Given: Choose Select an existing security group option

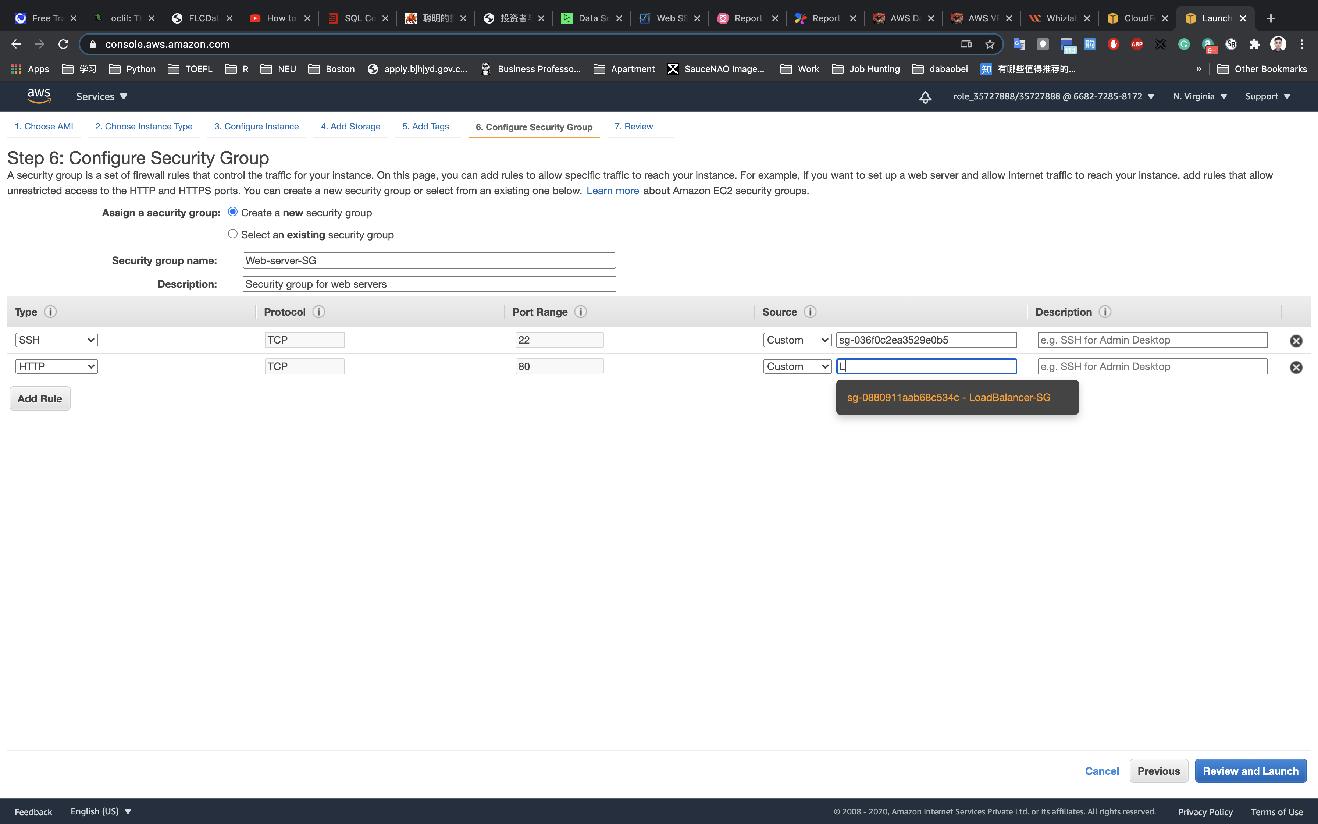Looking at the screenshot, I should click(232, 234).
